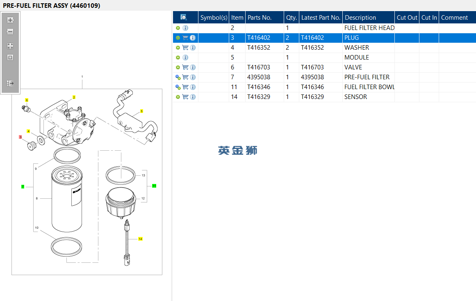Screen dimensions: 476x301
Task: Click the Comment column header
Action: pyautogui.click(x=458, y=17)
